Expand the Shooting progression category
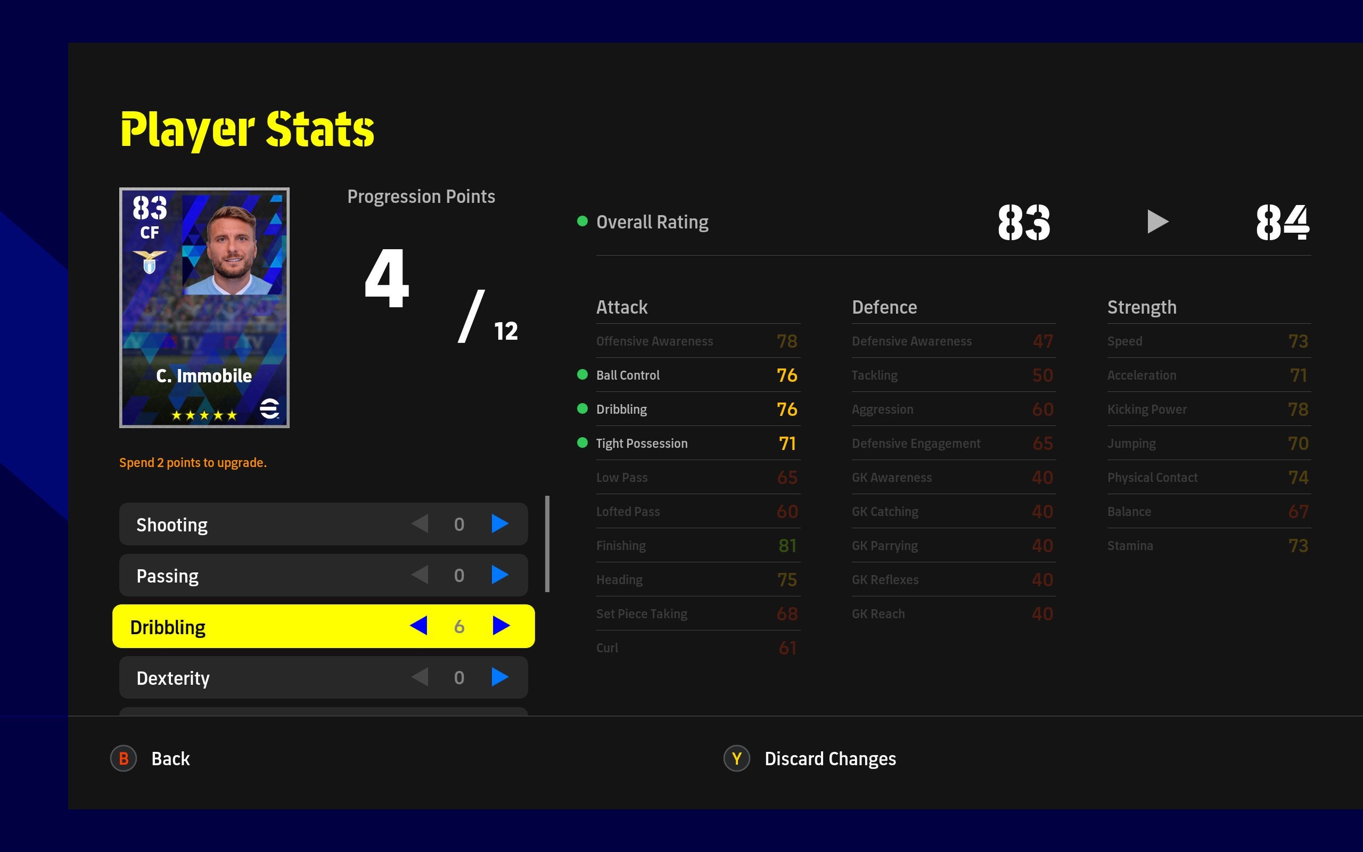The height and width of the screenshot is (852, 1363). pos(500,525)
